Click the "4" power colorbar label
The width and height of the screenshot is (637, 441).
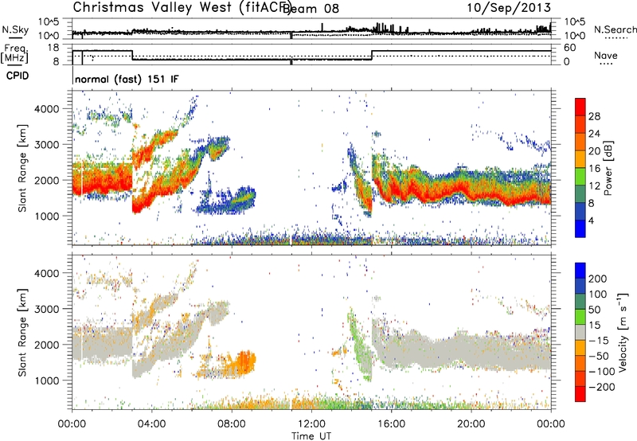point(591,220)
